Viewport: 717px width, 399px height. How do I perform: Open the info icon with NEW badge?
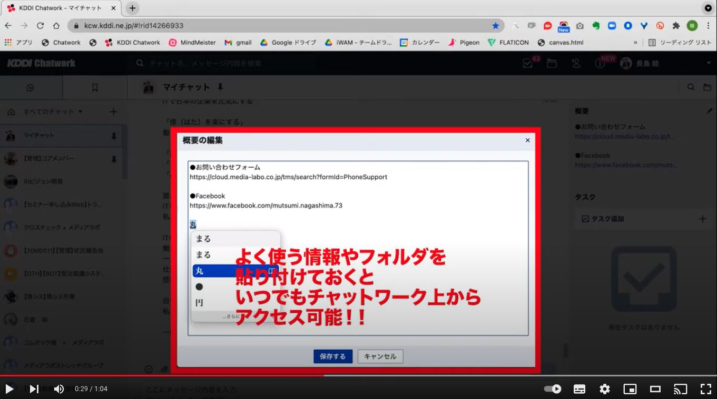[x=600, y=63]
